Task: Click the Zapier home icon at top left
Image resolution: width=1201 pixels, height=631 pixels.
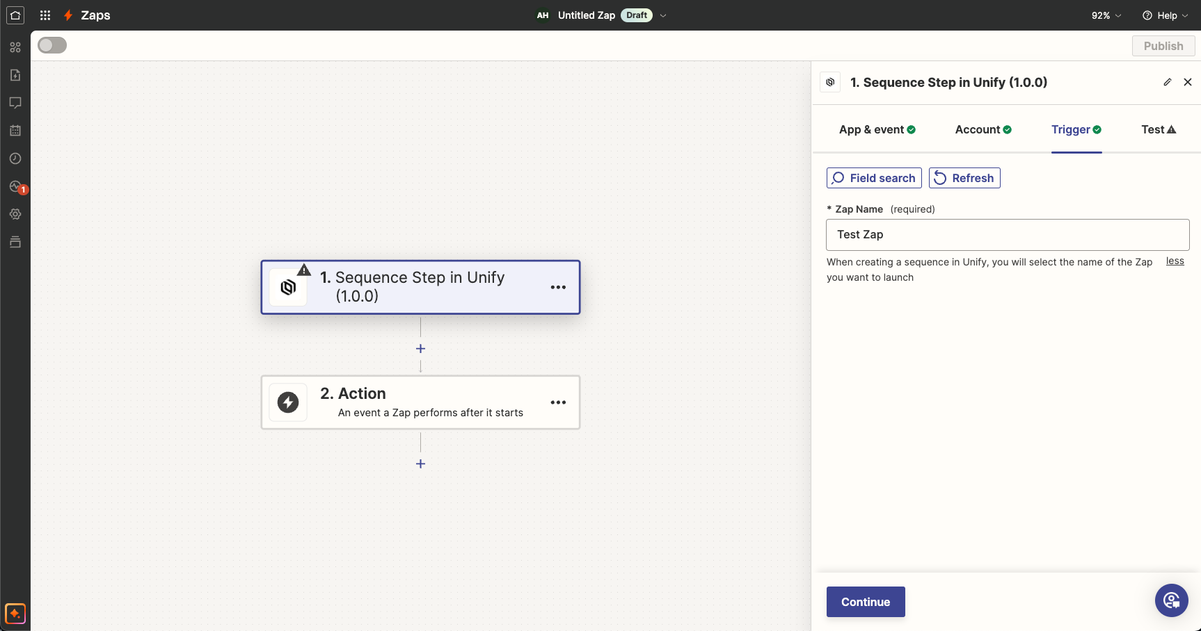Action: click(15, 15)
